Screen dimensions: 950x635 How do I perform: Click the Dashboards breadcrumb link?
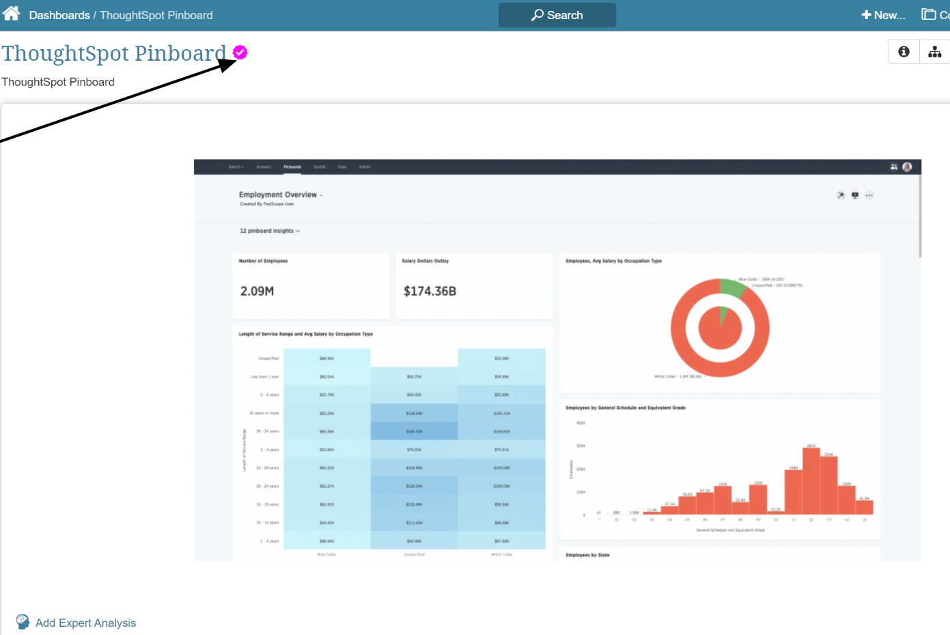(59, 15)
